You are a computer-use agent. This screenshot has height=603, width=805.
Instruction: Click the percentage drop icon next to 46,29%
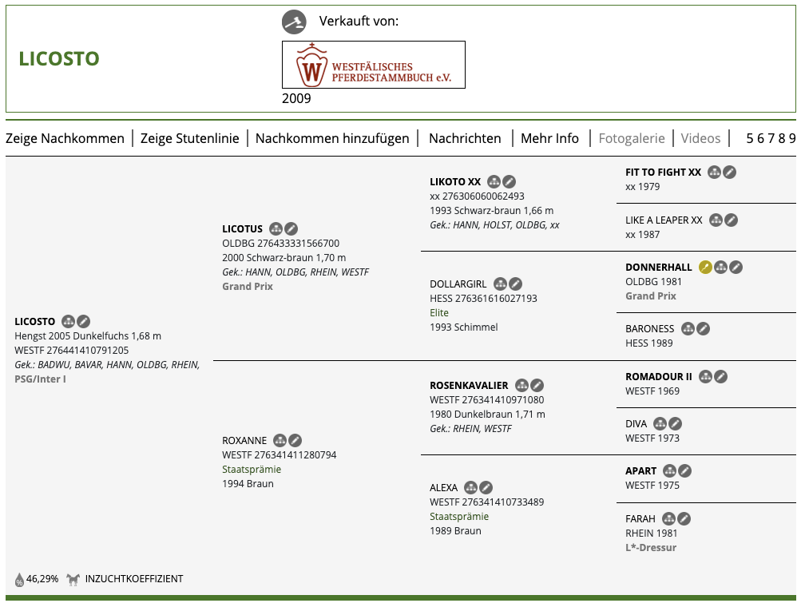[19, 580]
